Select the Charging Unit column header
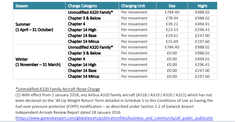This screenshot has width=238, height=122. pyautogui.click(x=138, y=6)
